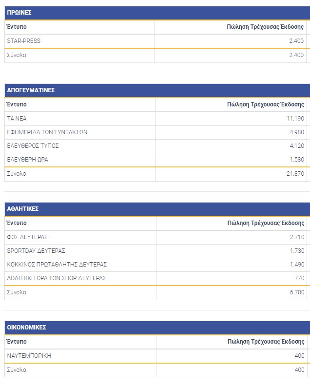
Task: Choose the ΕΛΕΥΘΕΡΗ ΩΡΑ row
Action: [28, 160]
